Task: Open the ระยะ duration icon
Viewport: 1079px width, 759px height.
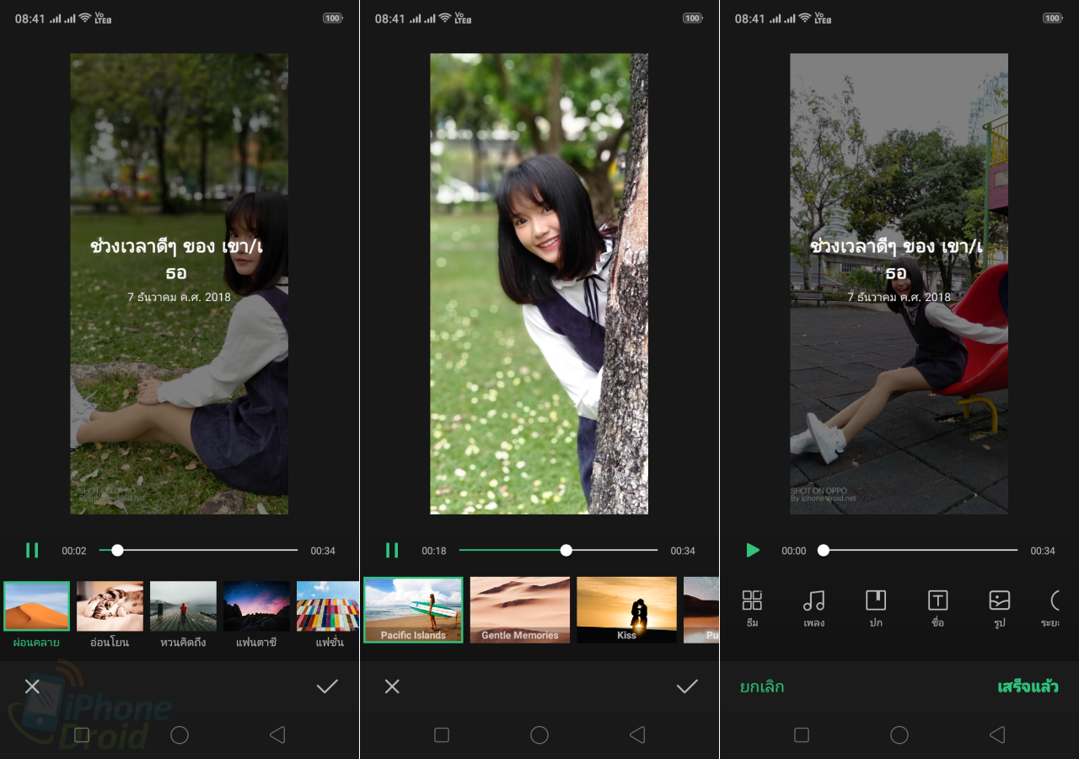Action: (1055, 600)
